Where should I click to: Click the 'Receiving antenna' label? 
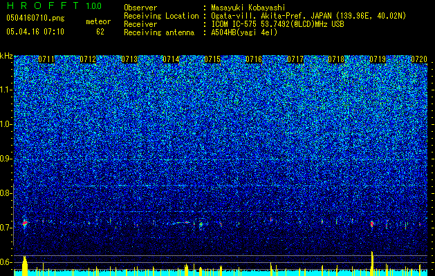pyautogui.click(x=159, y=32)
